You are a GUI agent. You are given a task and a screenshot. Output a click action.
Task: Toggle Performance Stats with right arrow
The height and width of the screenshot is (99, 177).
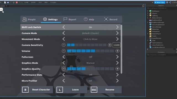point(117,75)
